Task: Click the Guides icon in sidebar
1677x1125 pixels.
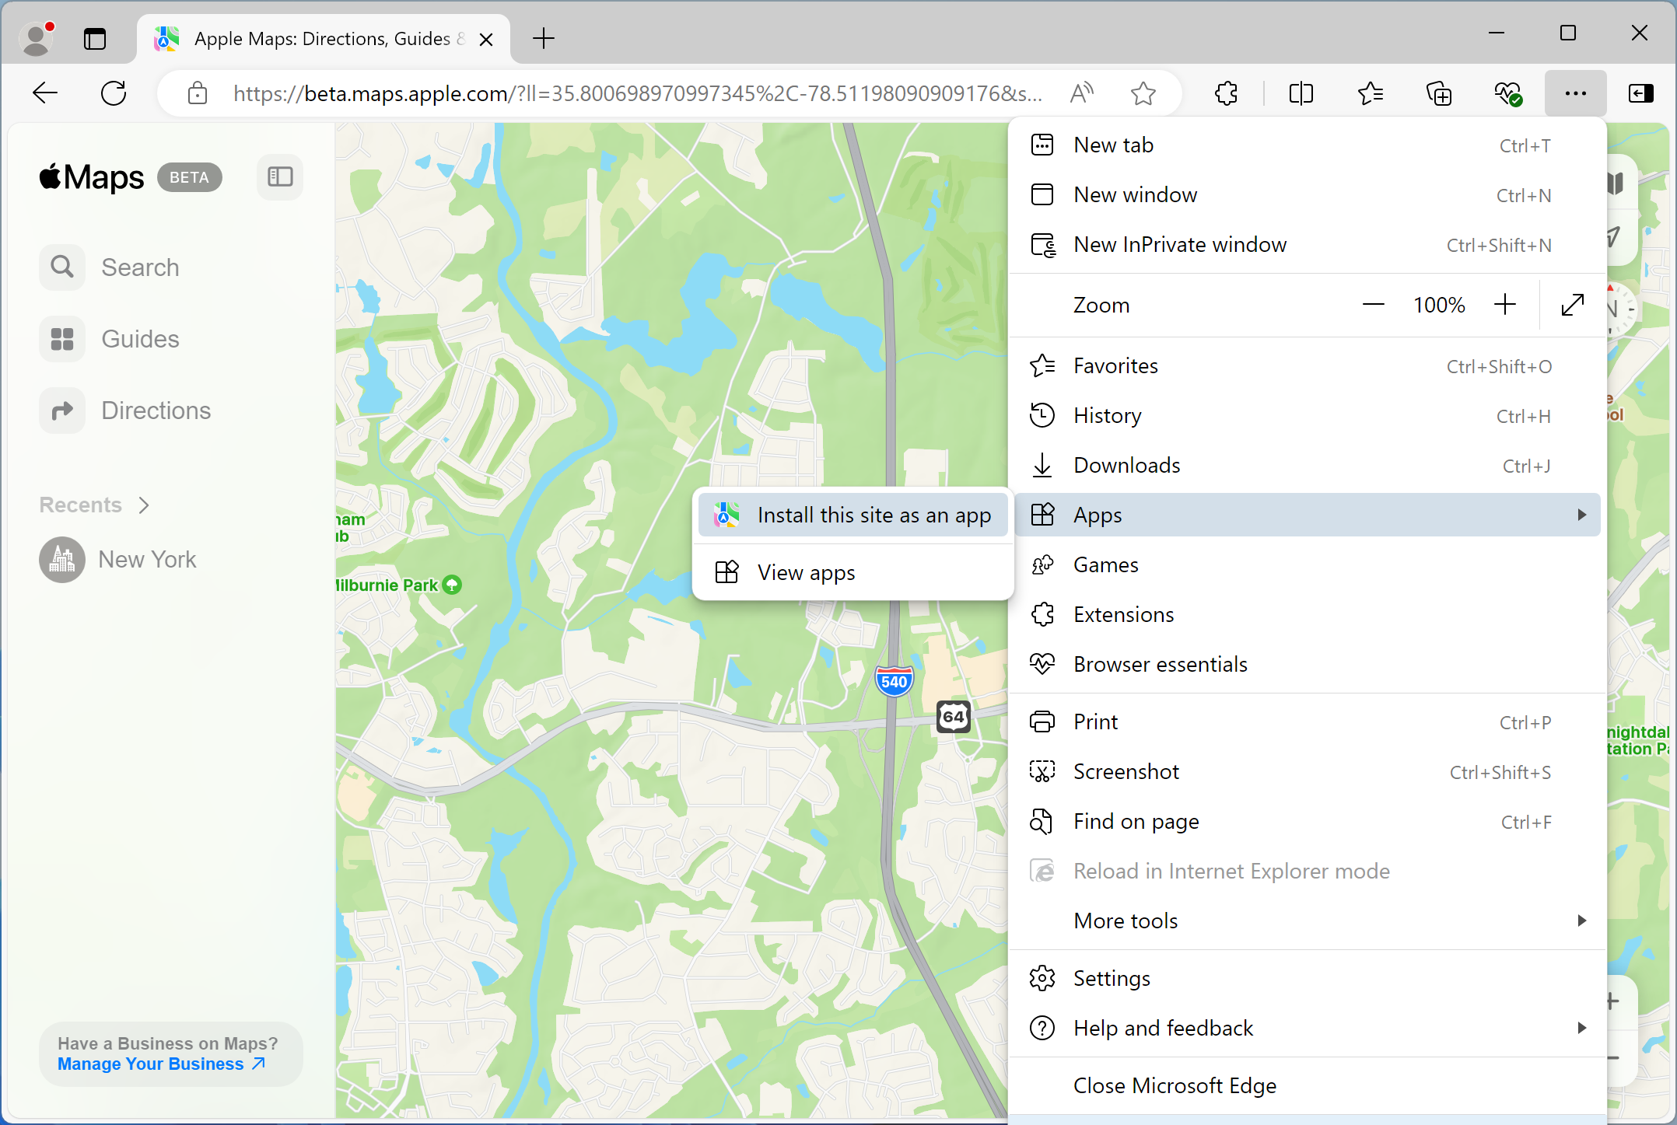Action: (x=61, y=337)
